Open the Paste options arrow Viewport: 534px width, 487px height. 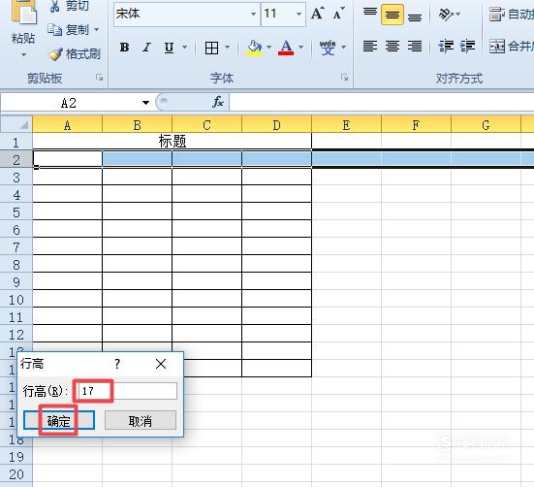(23, 55)
